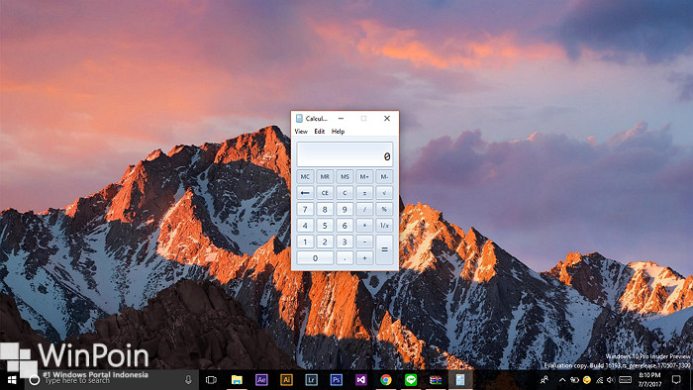Click digit 3 on the calculator keypad
The image size is (693, 390).
pyautogui.click(x=345, y=243)
